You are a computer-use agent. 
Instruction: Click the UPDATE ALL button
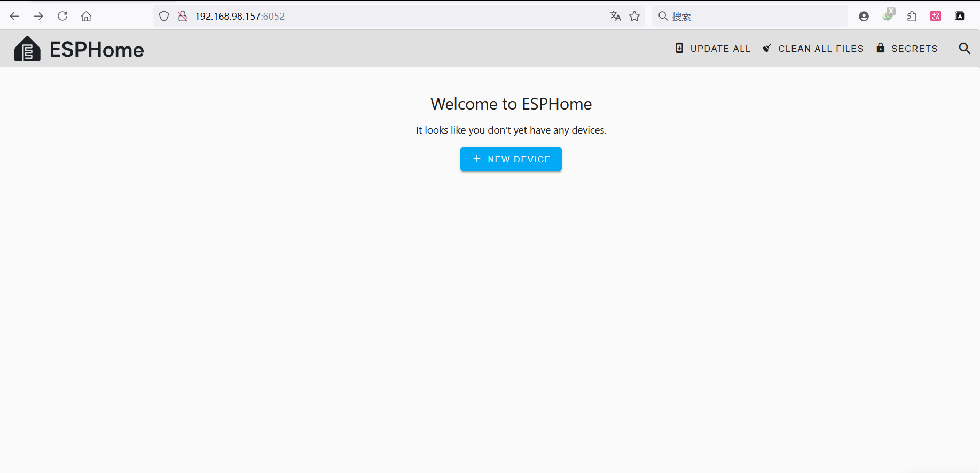[713, 49]
